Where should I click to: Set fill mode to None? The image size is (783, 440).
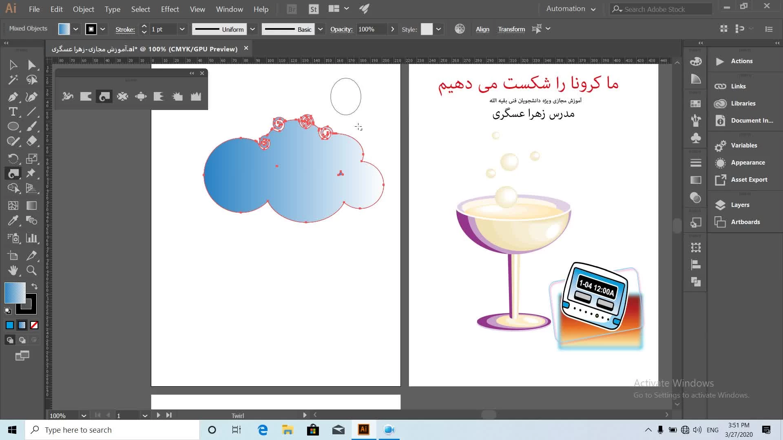[34, 325]
